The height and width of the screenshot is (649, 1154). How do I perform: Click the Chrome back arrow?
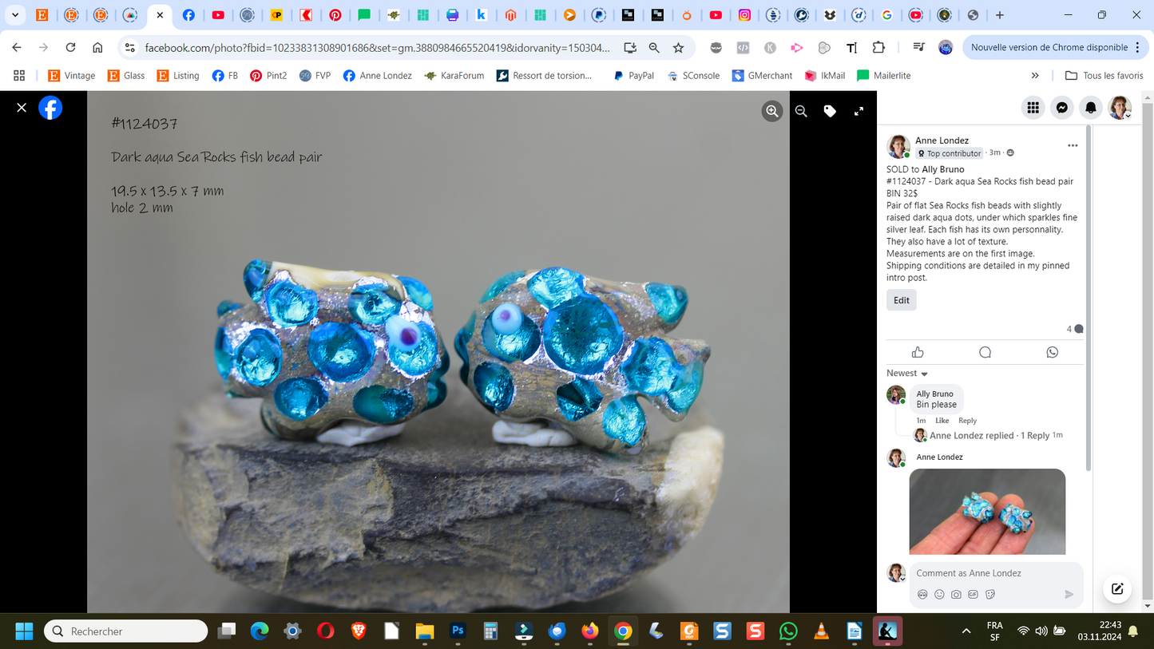pos(17,48)
